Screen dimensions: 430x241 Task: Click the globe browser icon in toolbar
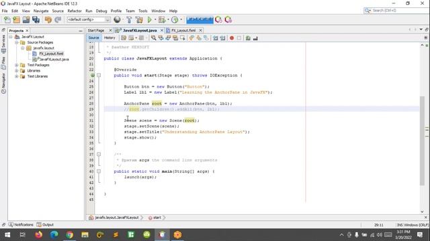click(117, 19)
